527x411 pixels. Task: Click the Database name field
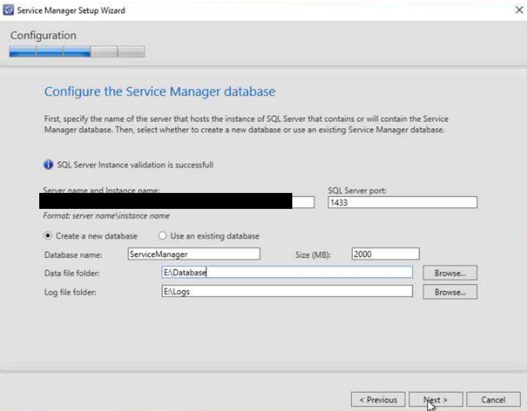coord(194,254)
